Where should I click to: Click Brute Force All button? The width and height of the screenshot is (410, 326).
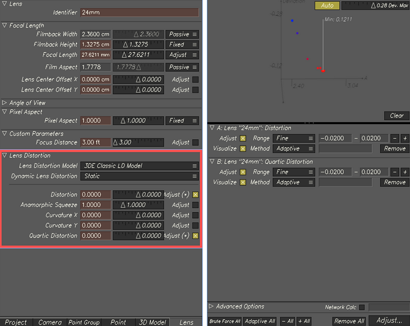coord(225,321)
